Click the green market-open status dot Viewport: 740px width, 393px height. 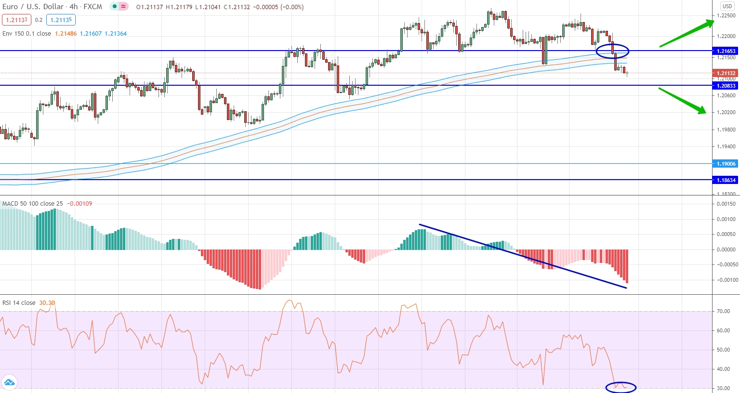[114, 7]
